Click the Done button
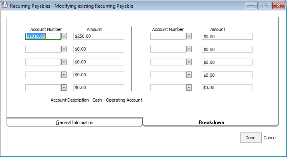The image size is (287, 157). [x=251, y=138]
